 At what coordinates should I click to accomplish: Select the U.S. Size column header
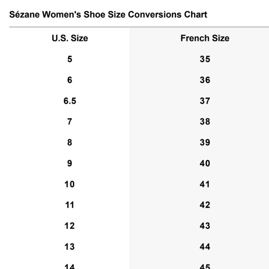pyautogui.click(x=70, y=38)
